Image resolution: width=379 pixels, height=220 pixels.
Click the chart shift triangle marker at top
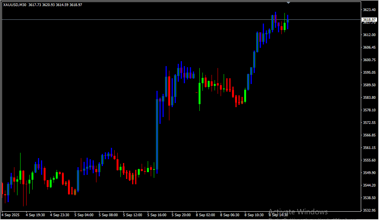click(288, 3)
